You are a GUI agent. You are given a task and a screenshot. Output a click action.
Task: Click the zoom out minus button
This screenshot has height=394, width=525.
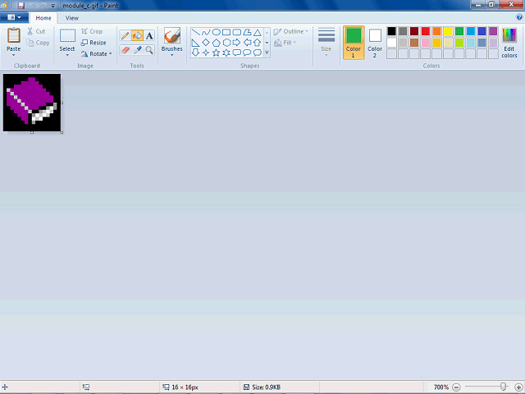coord(456,387)
